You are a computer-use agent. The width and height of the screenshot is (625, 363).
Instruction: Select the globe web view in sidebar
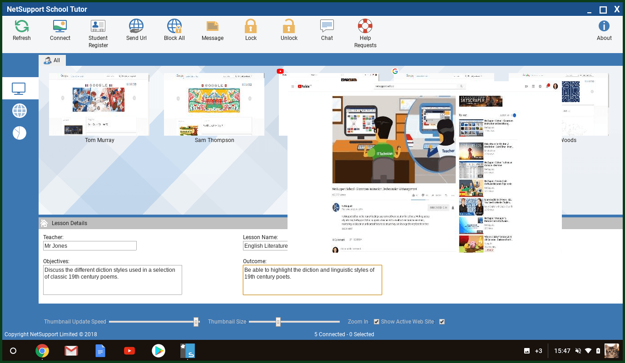pyautogui.click(x=20, y=111)
